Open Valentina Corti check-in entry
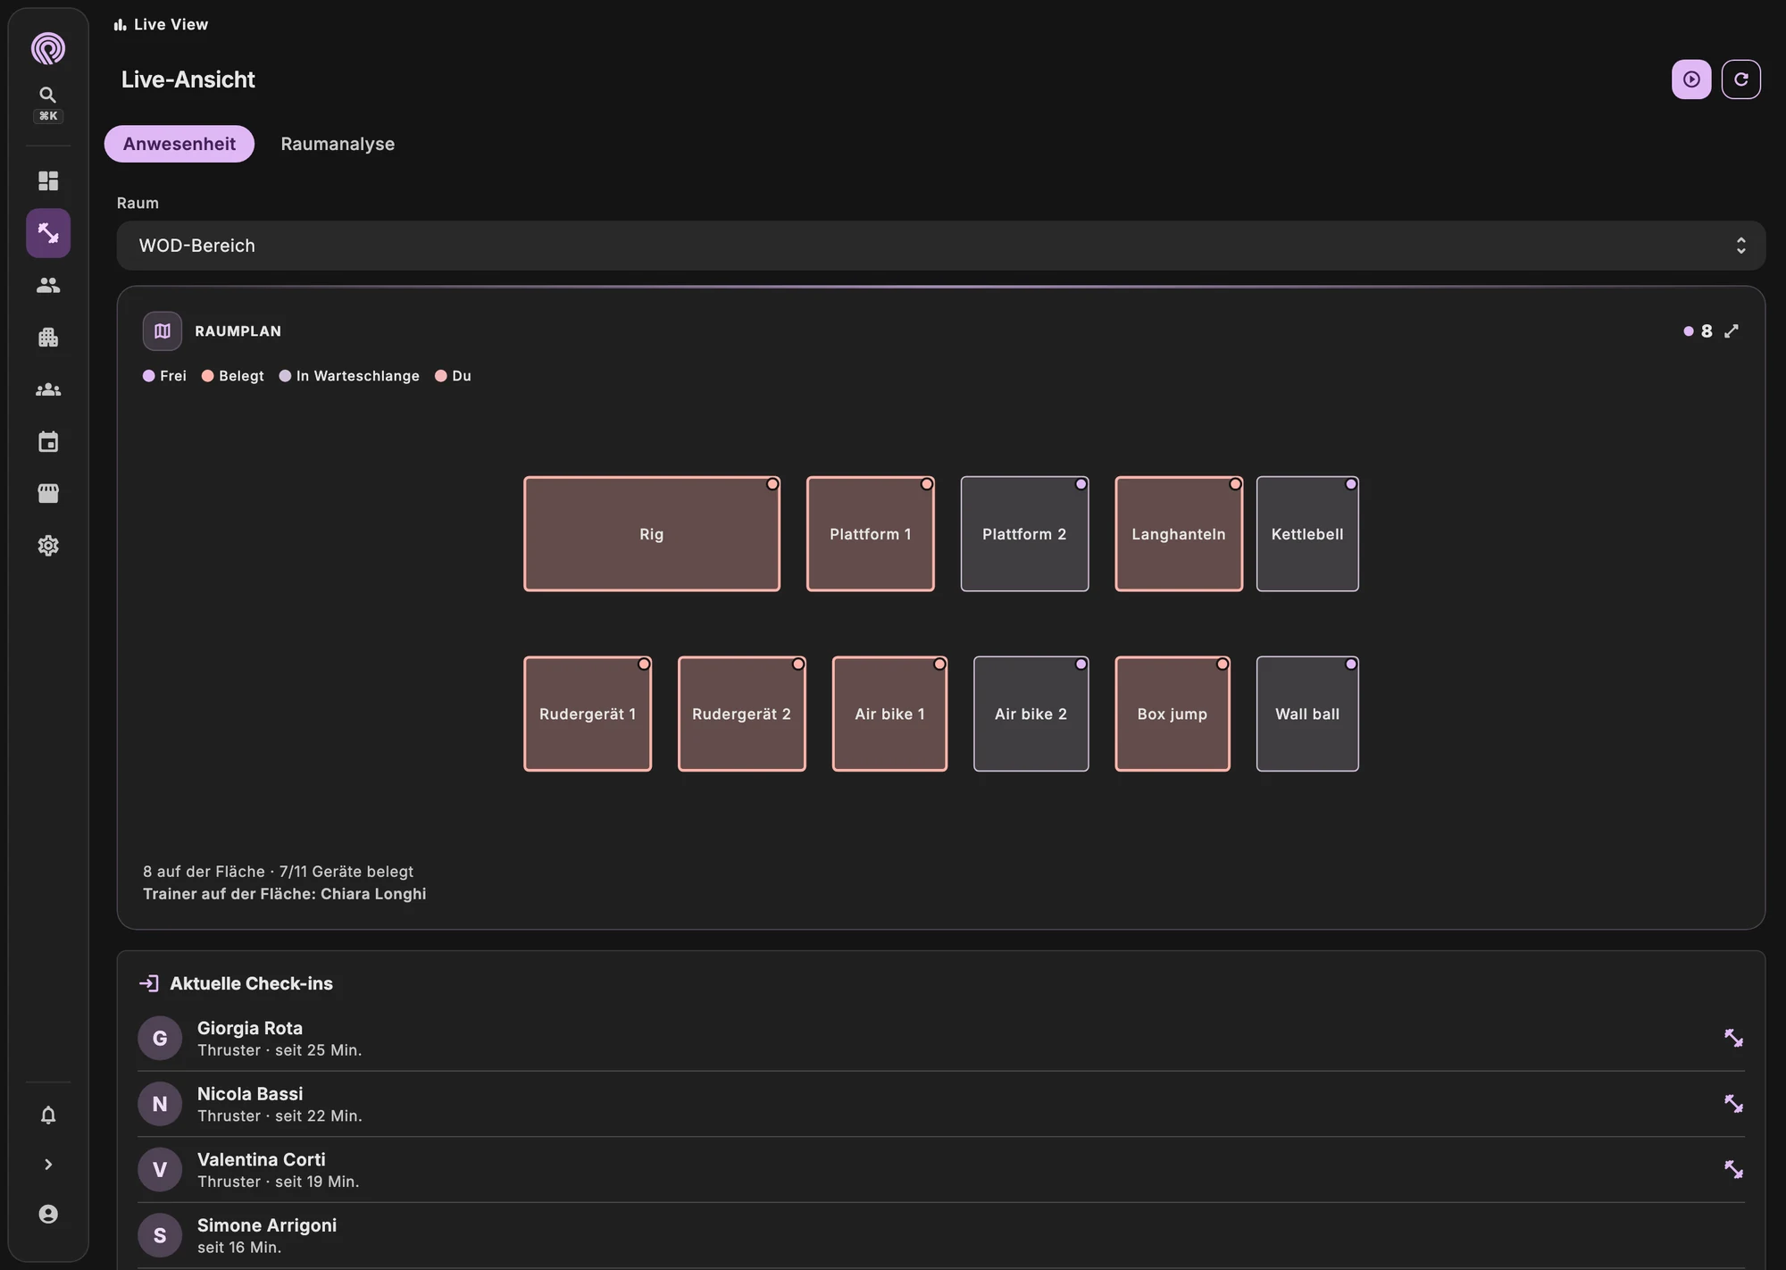Image resolution: width=1786 pixels, height=1270 pixels. (x=941, y=1169)
